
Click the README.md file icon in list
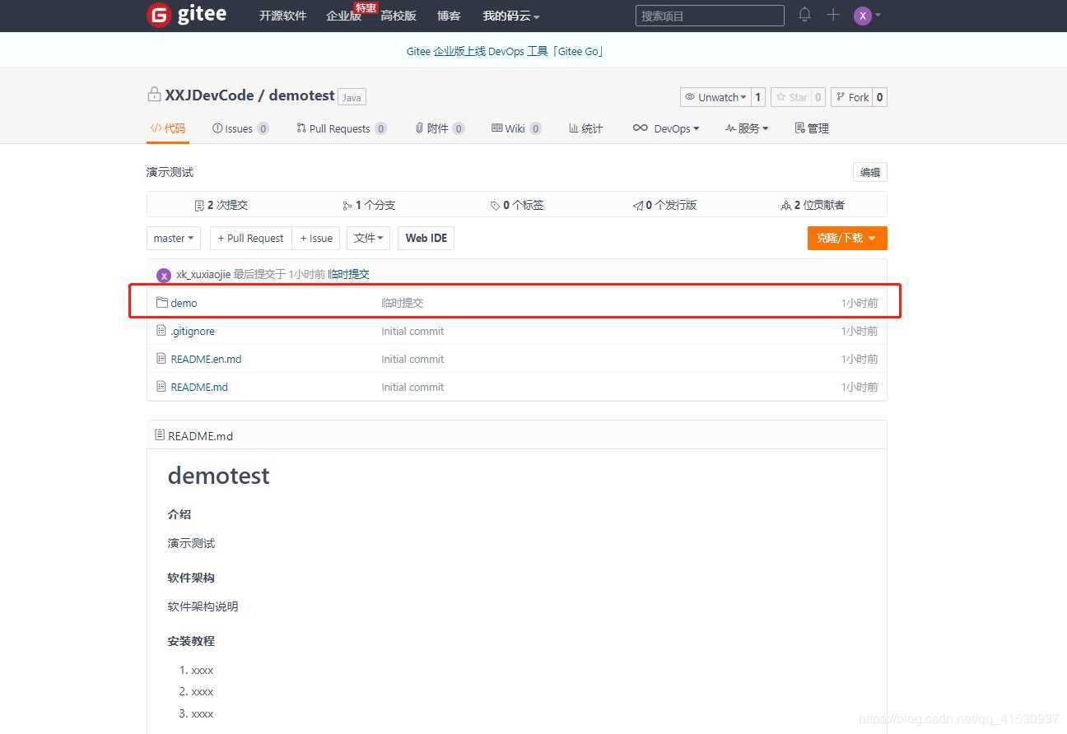[161, 387]
